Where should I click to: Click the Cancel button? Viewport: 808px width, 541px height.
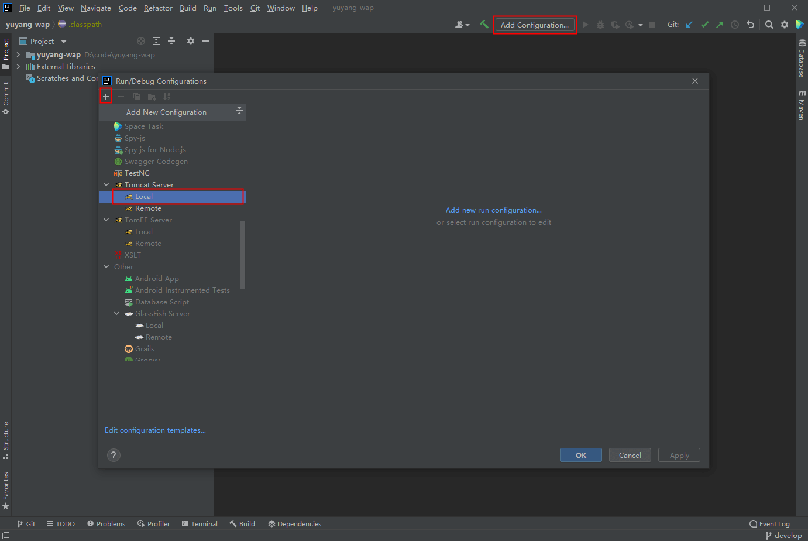pos(630,455)
